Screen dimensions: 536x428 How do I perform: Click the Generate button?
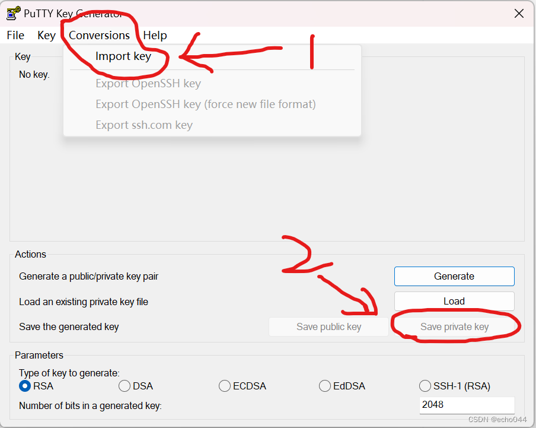pyautogui.click(x=454, y=276)
